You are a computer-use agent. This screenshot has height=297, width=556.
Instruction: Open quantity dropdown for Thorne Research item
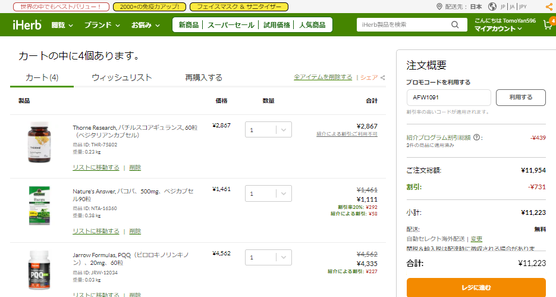click(268, 130)
